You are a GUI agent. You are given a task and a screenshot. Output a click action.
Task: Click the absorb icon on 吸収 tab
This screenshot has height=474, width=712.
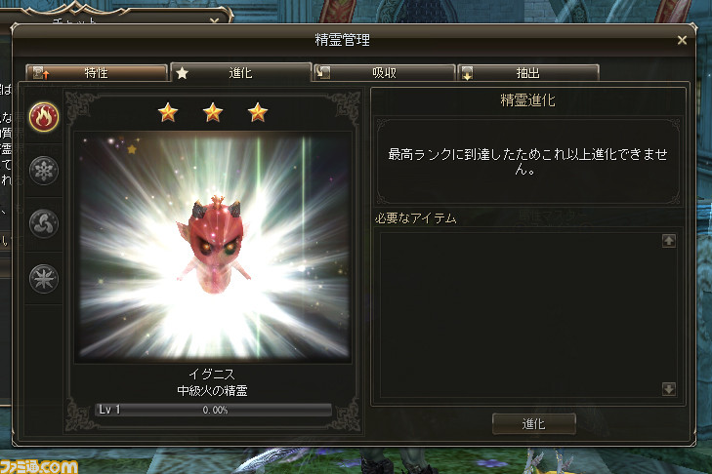[323, 72]
